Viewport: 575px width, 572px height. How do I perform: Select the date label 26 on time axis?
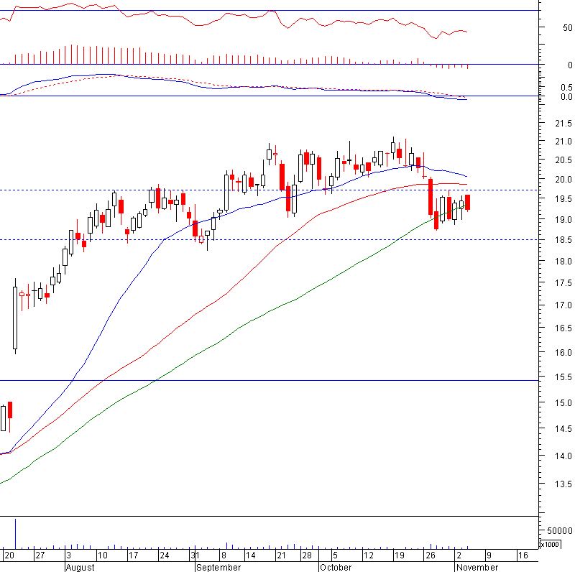[431, 555]
